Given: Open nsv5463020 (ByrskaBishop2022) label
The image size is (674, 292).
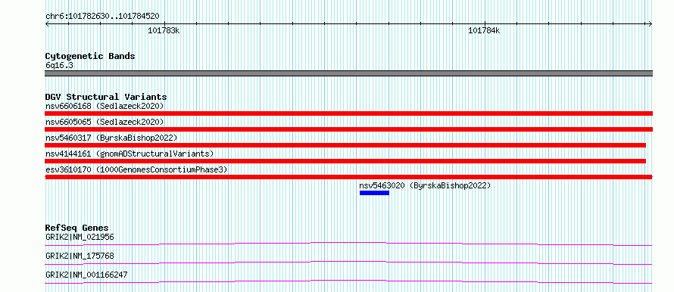Looking at the screenshot, I should [425, 185].
